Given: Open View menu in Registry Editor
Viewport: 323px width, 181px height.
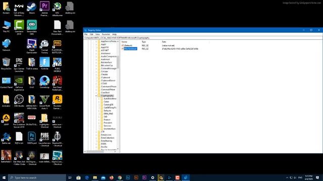Looking at the screenshot, I should point(97,34).
